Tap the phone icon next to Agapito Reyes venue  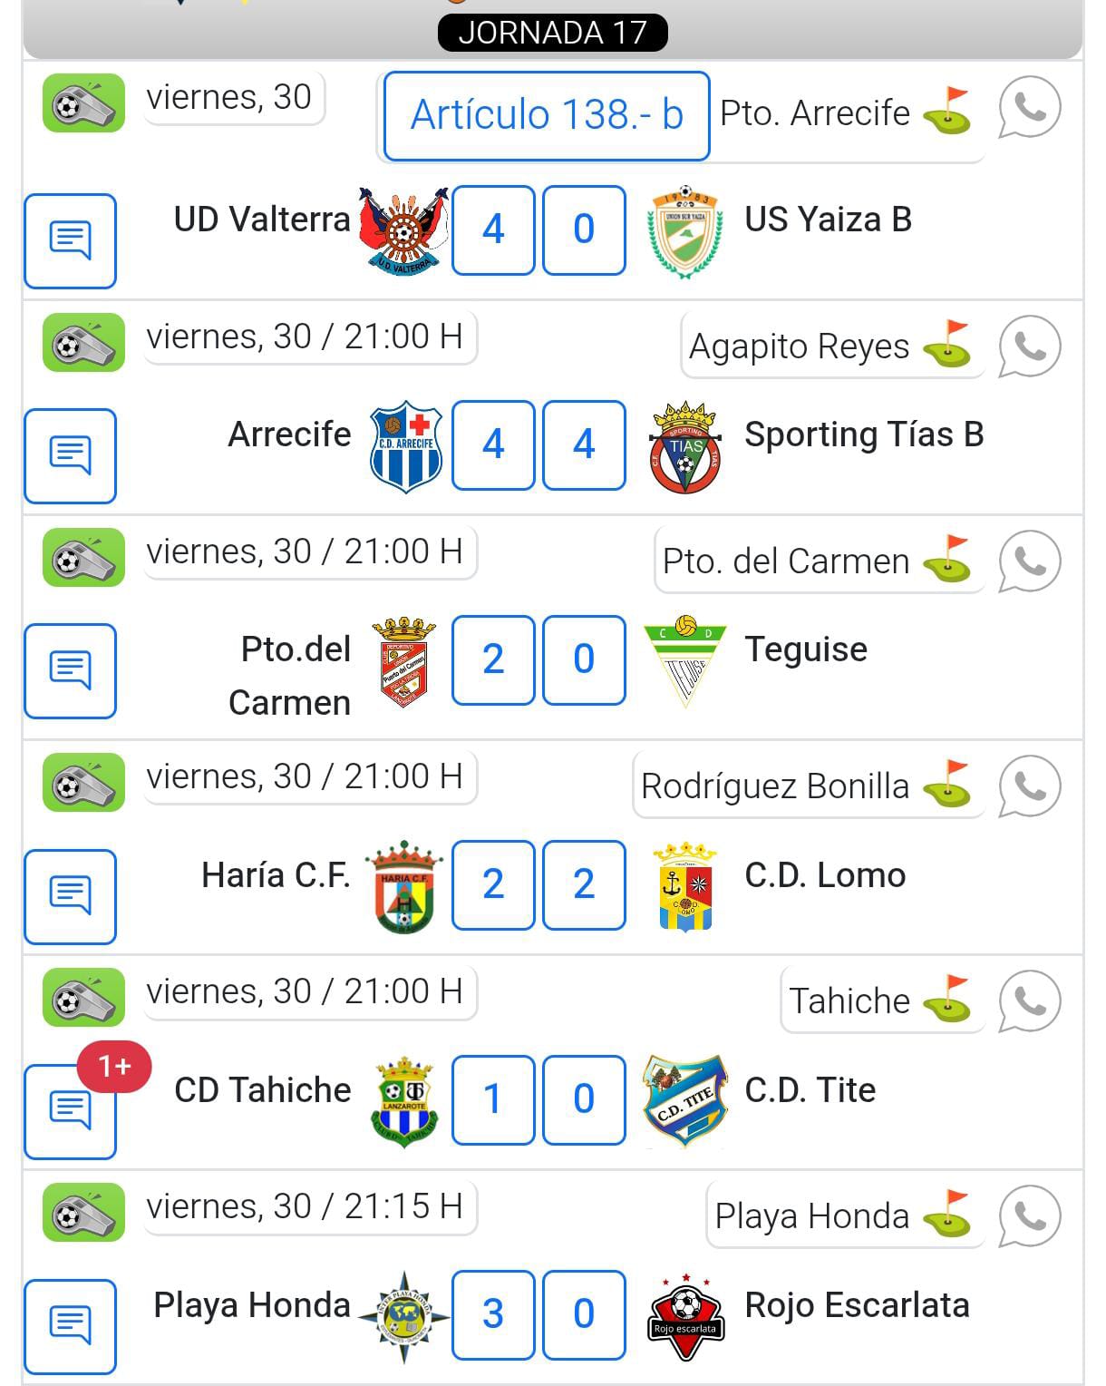(x=1029, y=346)
